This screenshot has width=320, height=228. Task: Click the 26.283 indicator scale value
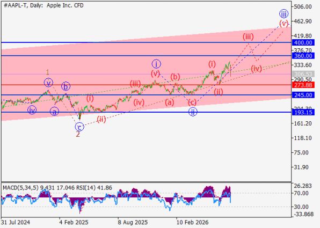(x=303, y=186)
